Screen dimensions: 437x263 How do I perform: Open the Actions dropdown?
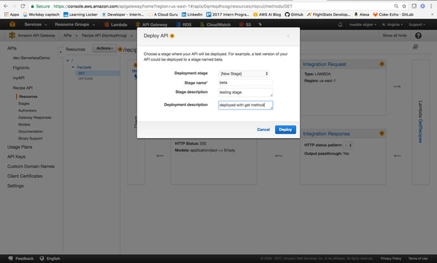(104, 48)
